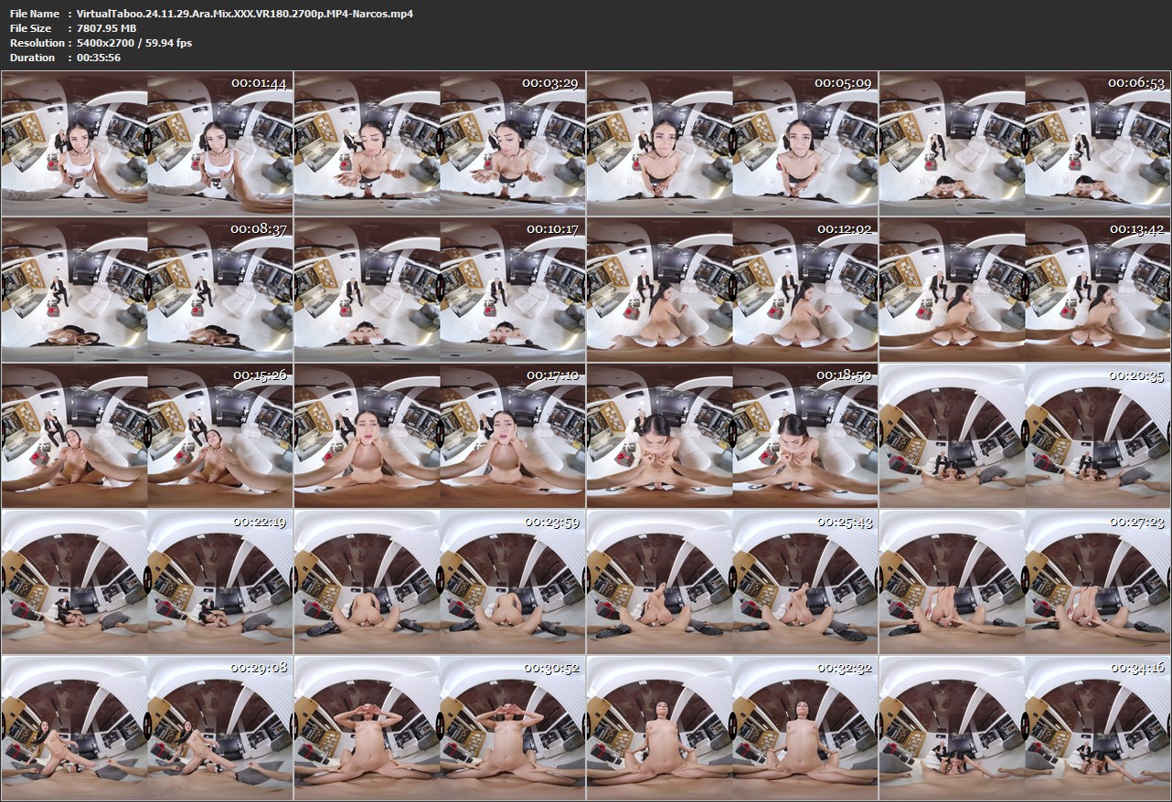Open the frame at 00:20:35
This screenshot has height=802, width=1172.
click(1025, 436)
